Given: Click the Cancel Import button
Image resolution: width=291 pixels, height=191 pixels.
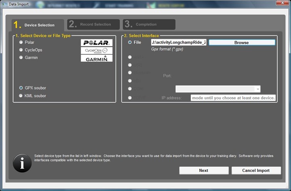Looking at the screenshot, I should point(256,170).
